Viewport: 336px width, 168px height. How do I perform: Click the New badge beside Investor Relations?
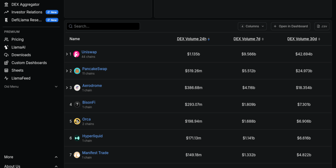pyautogui.click(x=52, y=12)
